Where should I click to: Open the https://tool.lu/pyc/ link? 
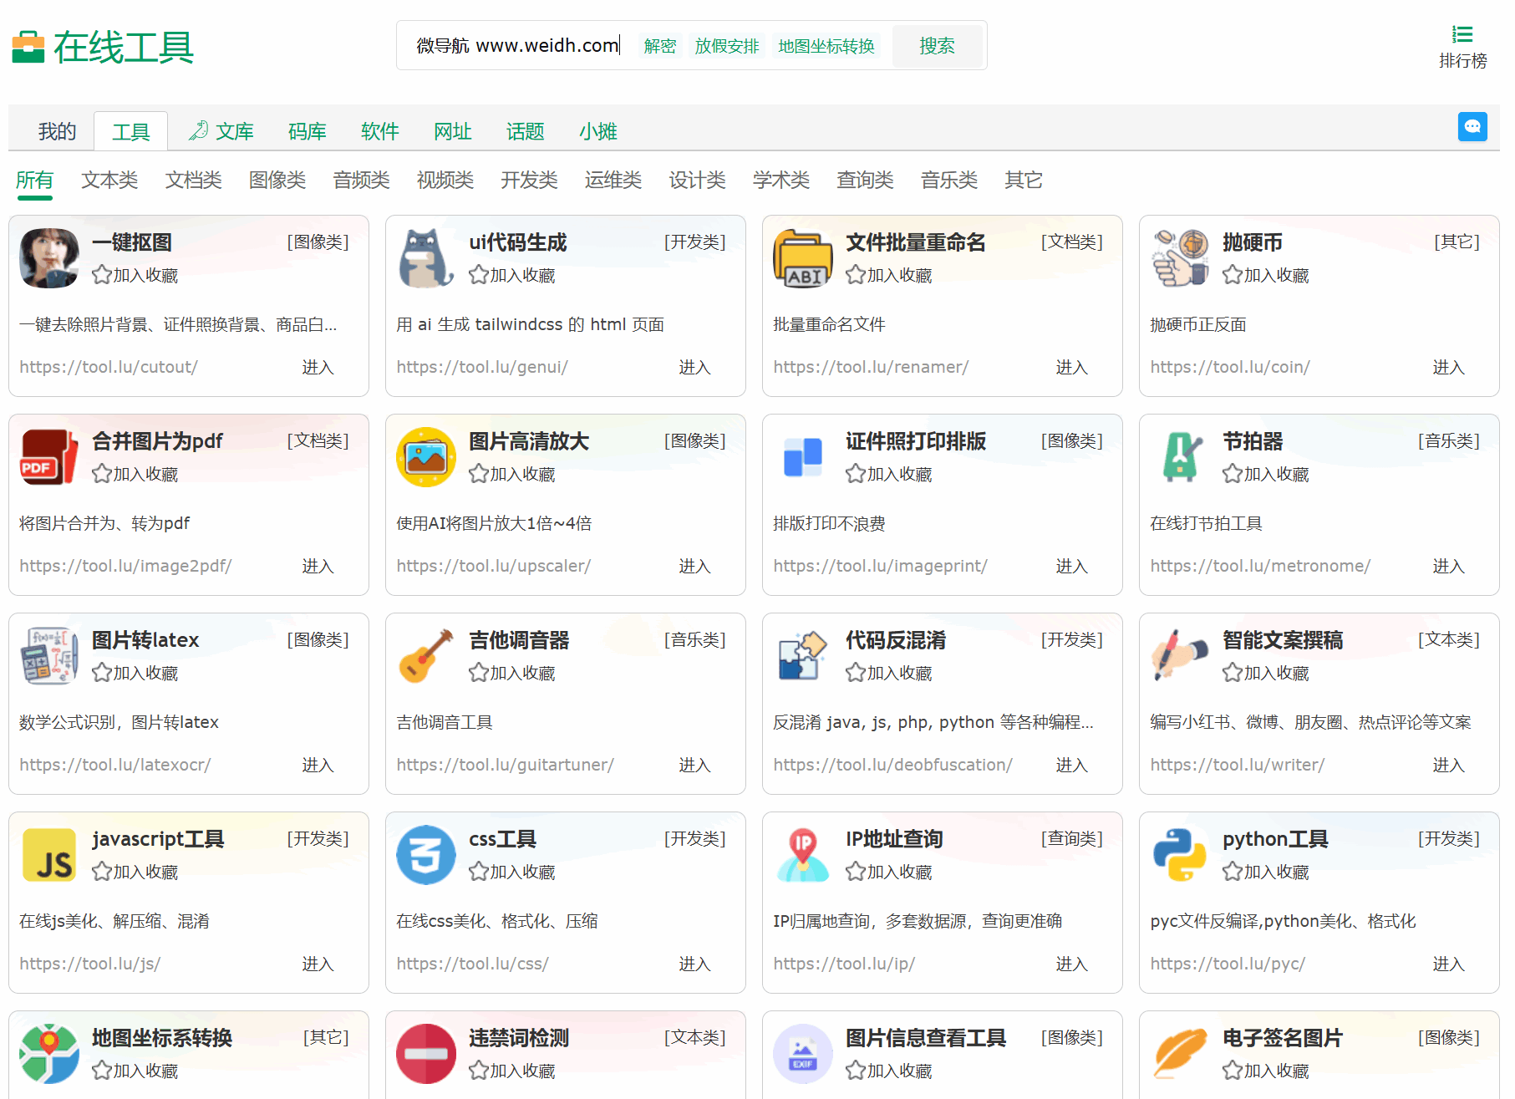(x=1227, y=964)
